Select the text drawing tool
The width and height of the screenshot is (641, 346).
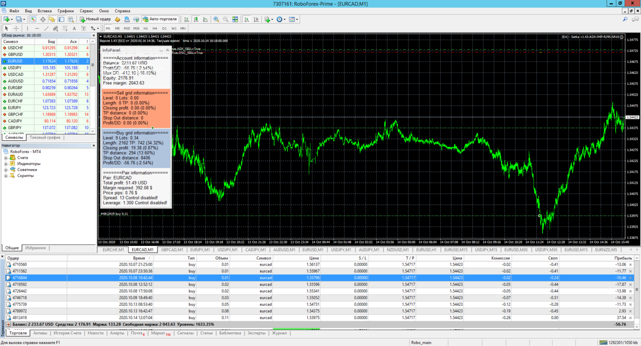(74, 28)
